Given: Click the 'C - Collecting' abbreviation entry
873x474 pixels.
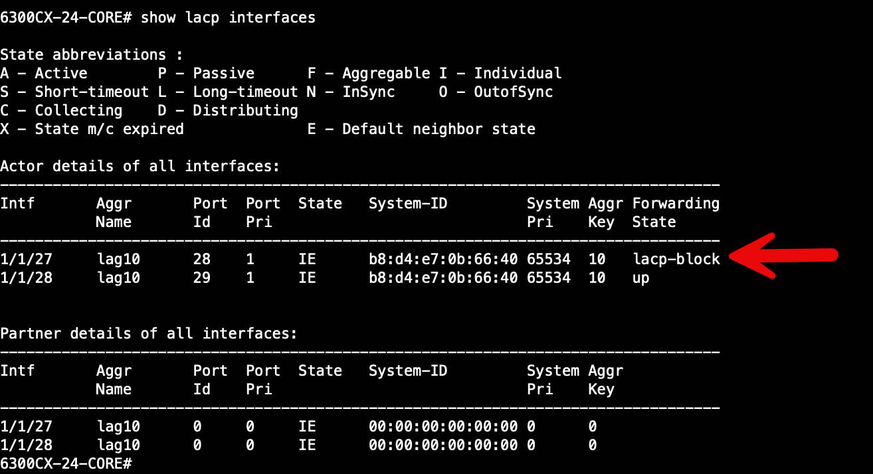Looking at the screenshot, I should tap(61, 110).
